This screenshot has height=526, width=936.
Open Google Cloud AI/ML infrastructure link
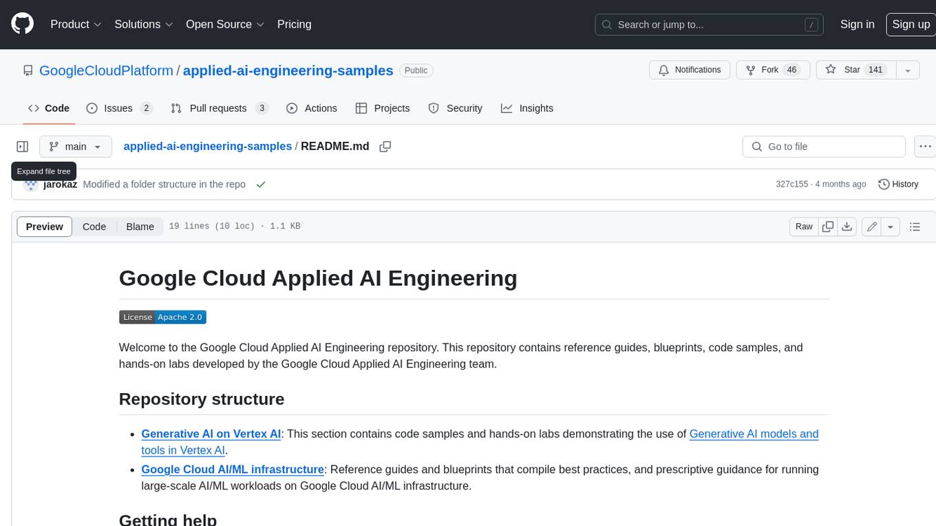233,470
